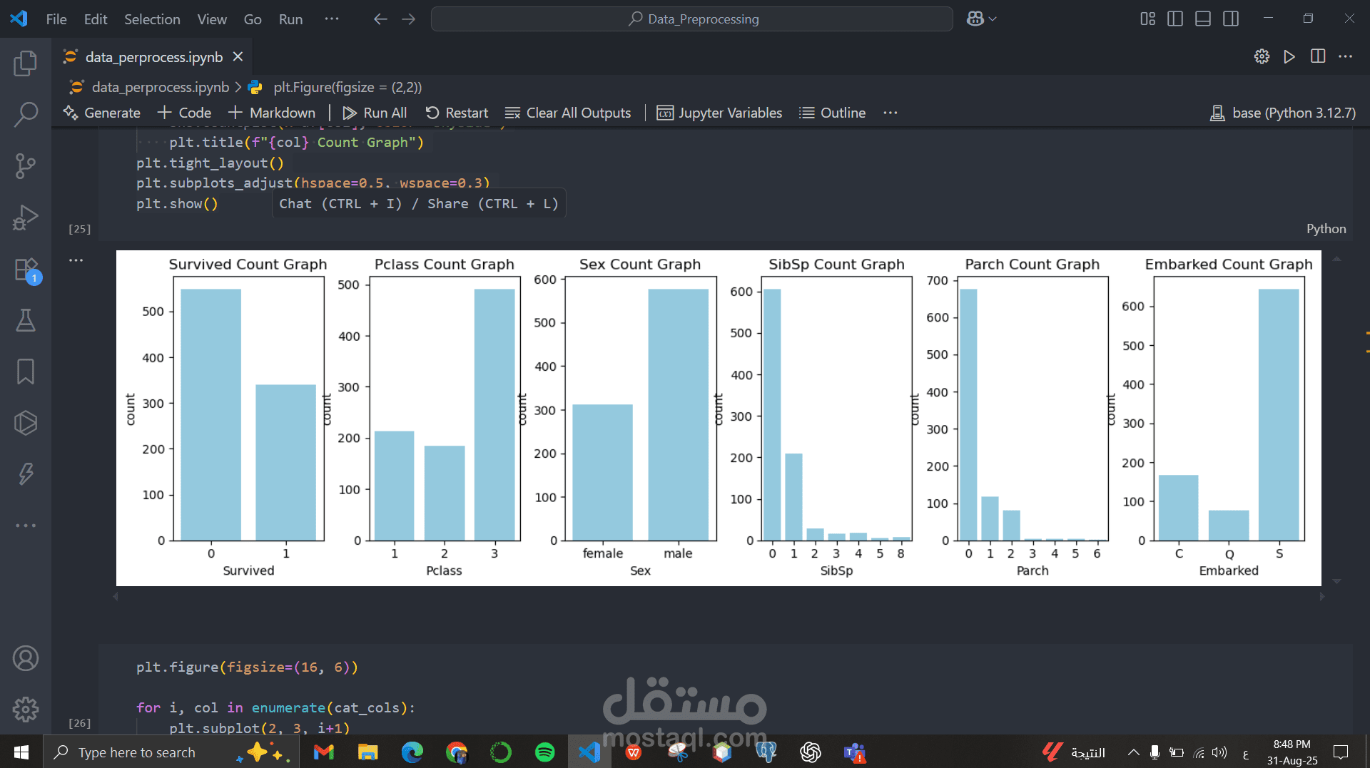
Task: Toggle the primary side bar
Action: [1175, 19]
